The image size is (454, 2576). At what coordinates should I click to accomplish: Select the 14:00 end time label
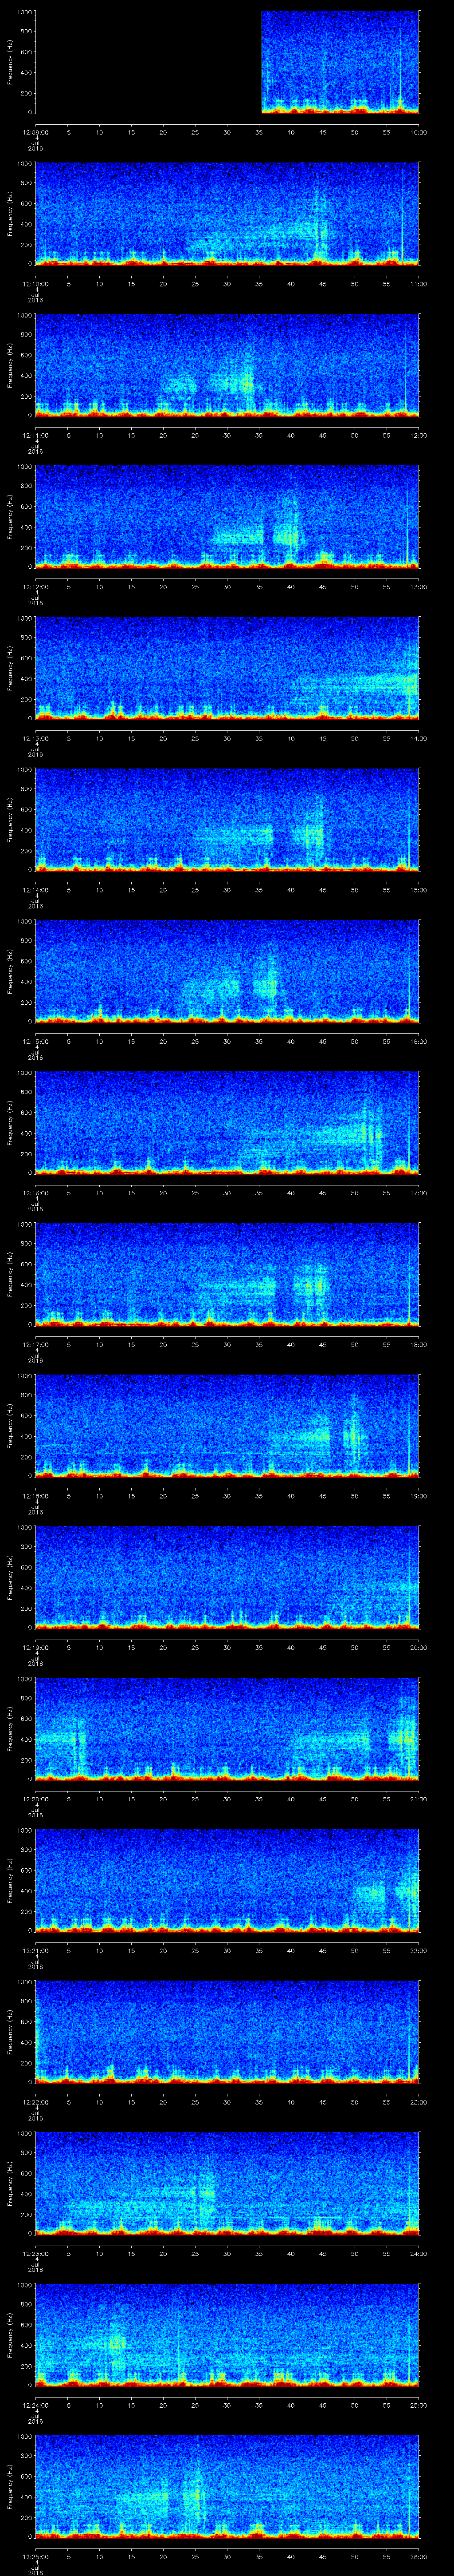click(418, 738)
